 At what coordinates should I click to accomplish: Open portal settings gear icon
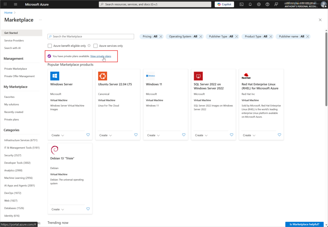point(259,4)
